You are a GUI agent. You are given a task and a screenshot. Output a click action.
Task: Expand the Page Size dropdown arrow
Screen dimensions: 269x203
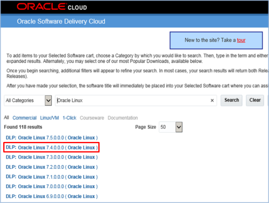[179, 127]
